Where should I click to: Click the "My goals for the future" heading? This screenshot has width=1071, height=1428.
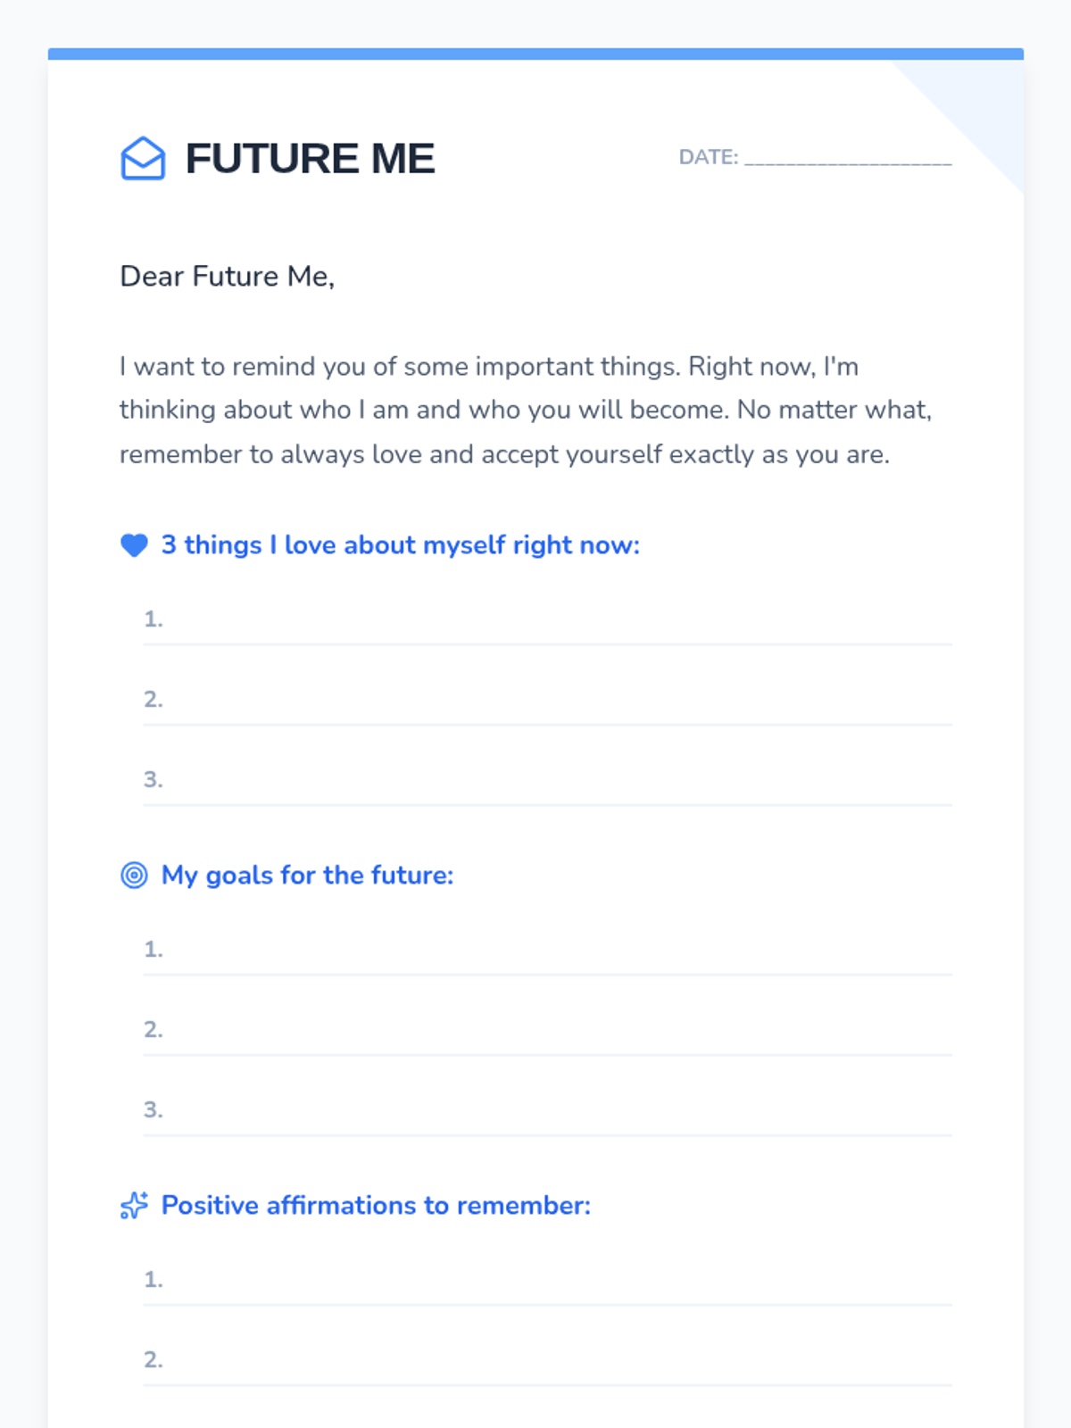(307, 876)
